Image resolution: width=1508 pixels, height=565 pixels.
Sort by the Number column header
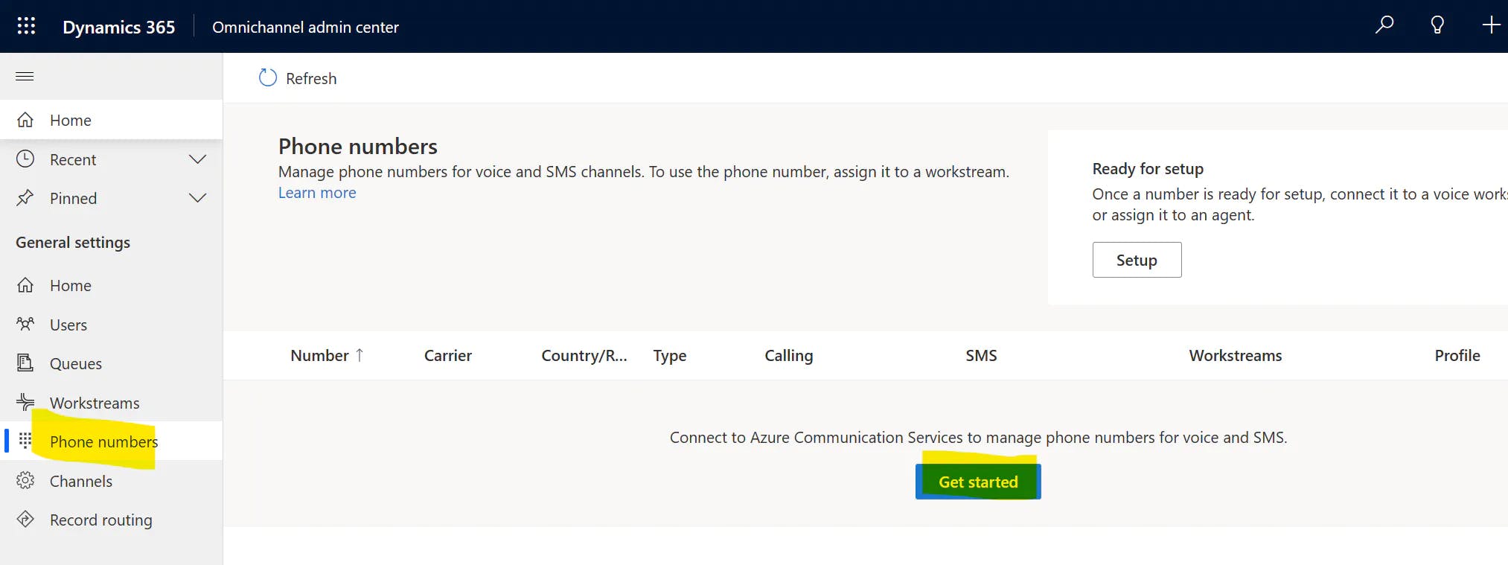pyautogui.click(x=319, y=355)
